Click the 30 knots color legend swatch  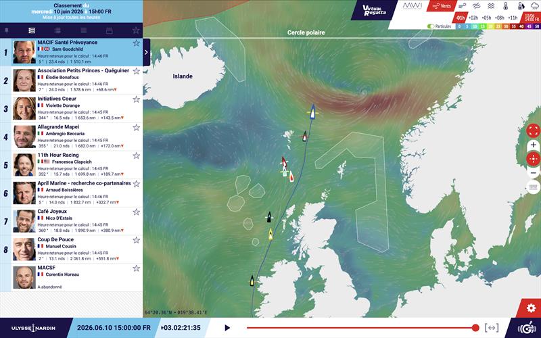pos(506,26)
